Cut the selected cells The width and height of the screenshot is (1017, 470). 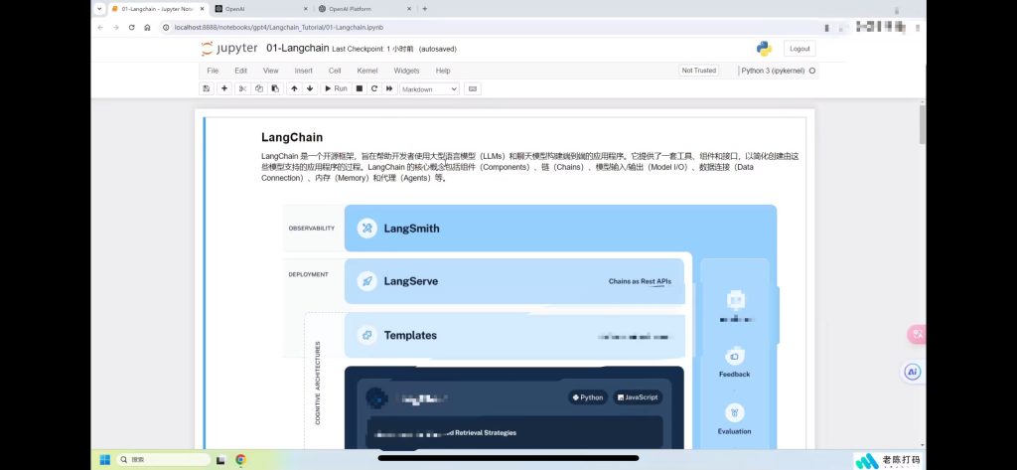click(242, 89)
